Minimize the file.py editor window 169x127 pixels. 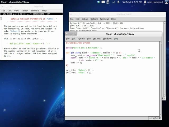[x=71, y=34]
